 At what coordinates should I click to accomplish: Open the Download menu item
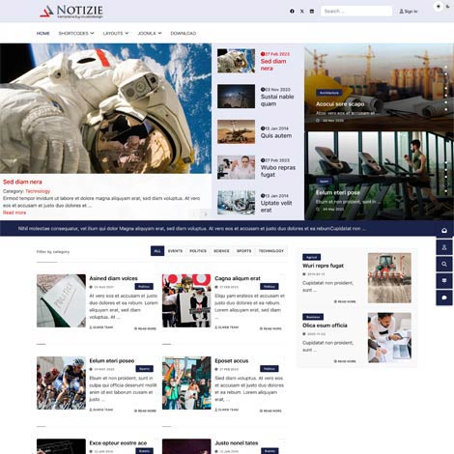click(184, 33)
